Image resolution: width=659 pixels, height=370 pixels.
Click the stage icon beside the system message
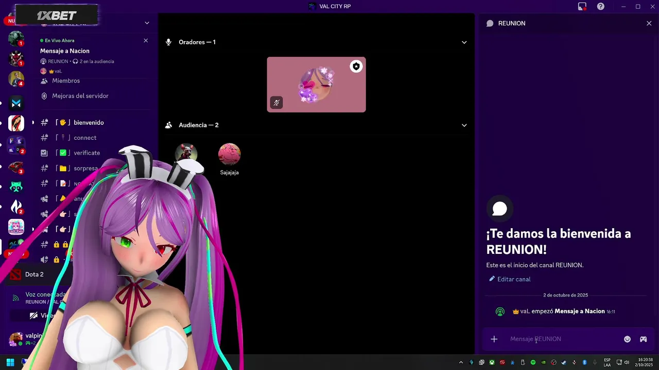pos(500,312)
